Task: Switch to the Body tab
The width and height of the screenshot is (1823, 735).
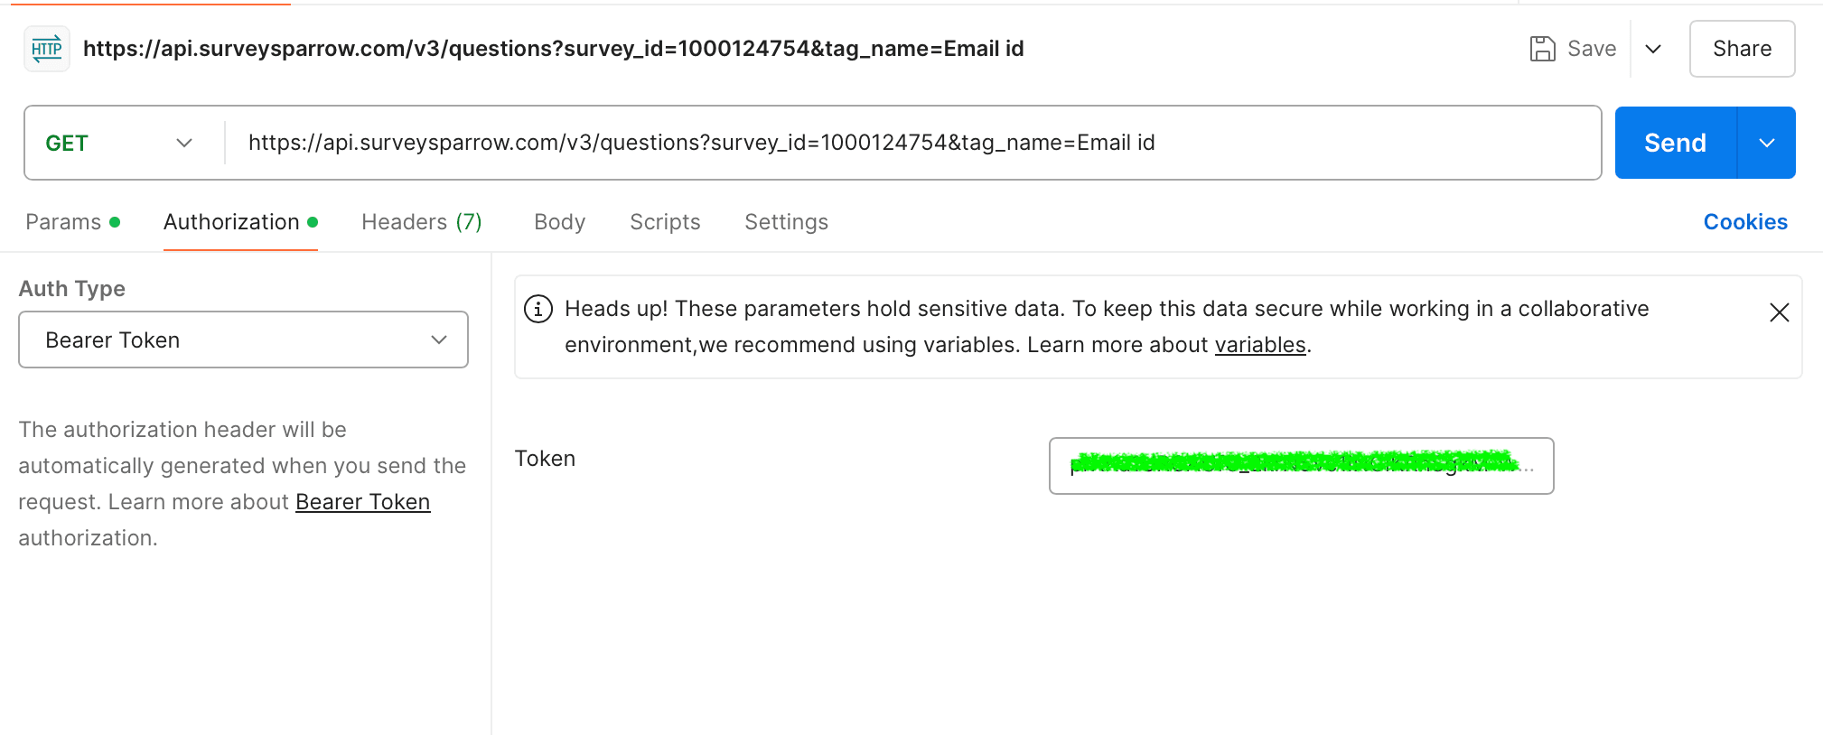Action: pos(559,222)
